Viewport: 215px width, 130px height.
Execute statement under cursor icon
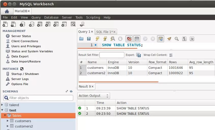pos(105,39)
